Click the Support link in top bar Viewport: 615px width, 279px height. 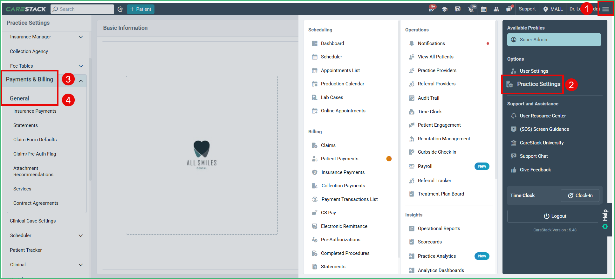[527, 9]
